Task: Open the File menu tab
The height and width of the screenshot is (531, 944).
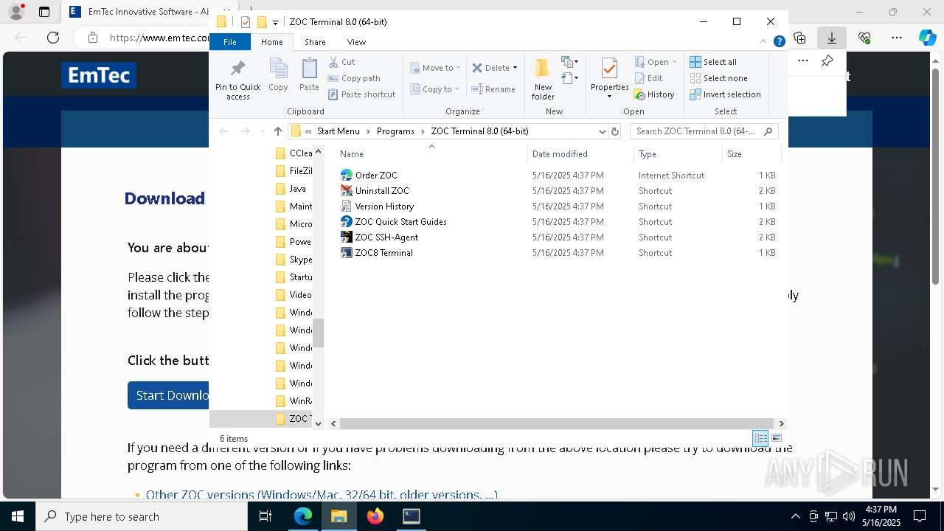Action: coord(230,42)
